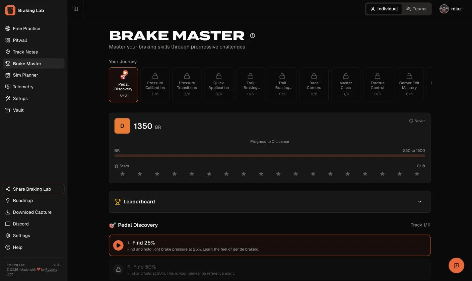Select the Corner Exit Mastery journey card
Screen dimensions: 472x281
409,85
